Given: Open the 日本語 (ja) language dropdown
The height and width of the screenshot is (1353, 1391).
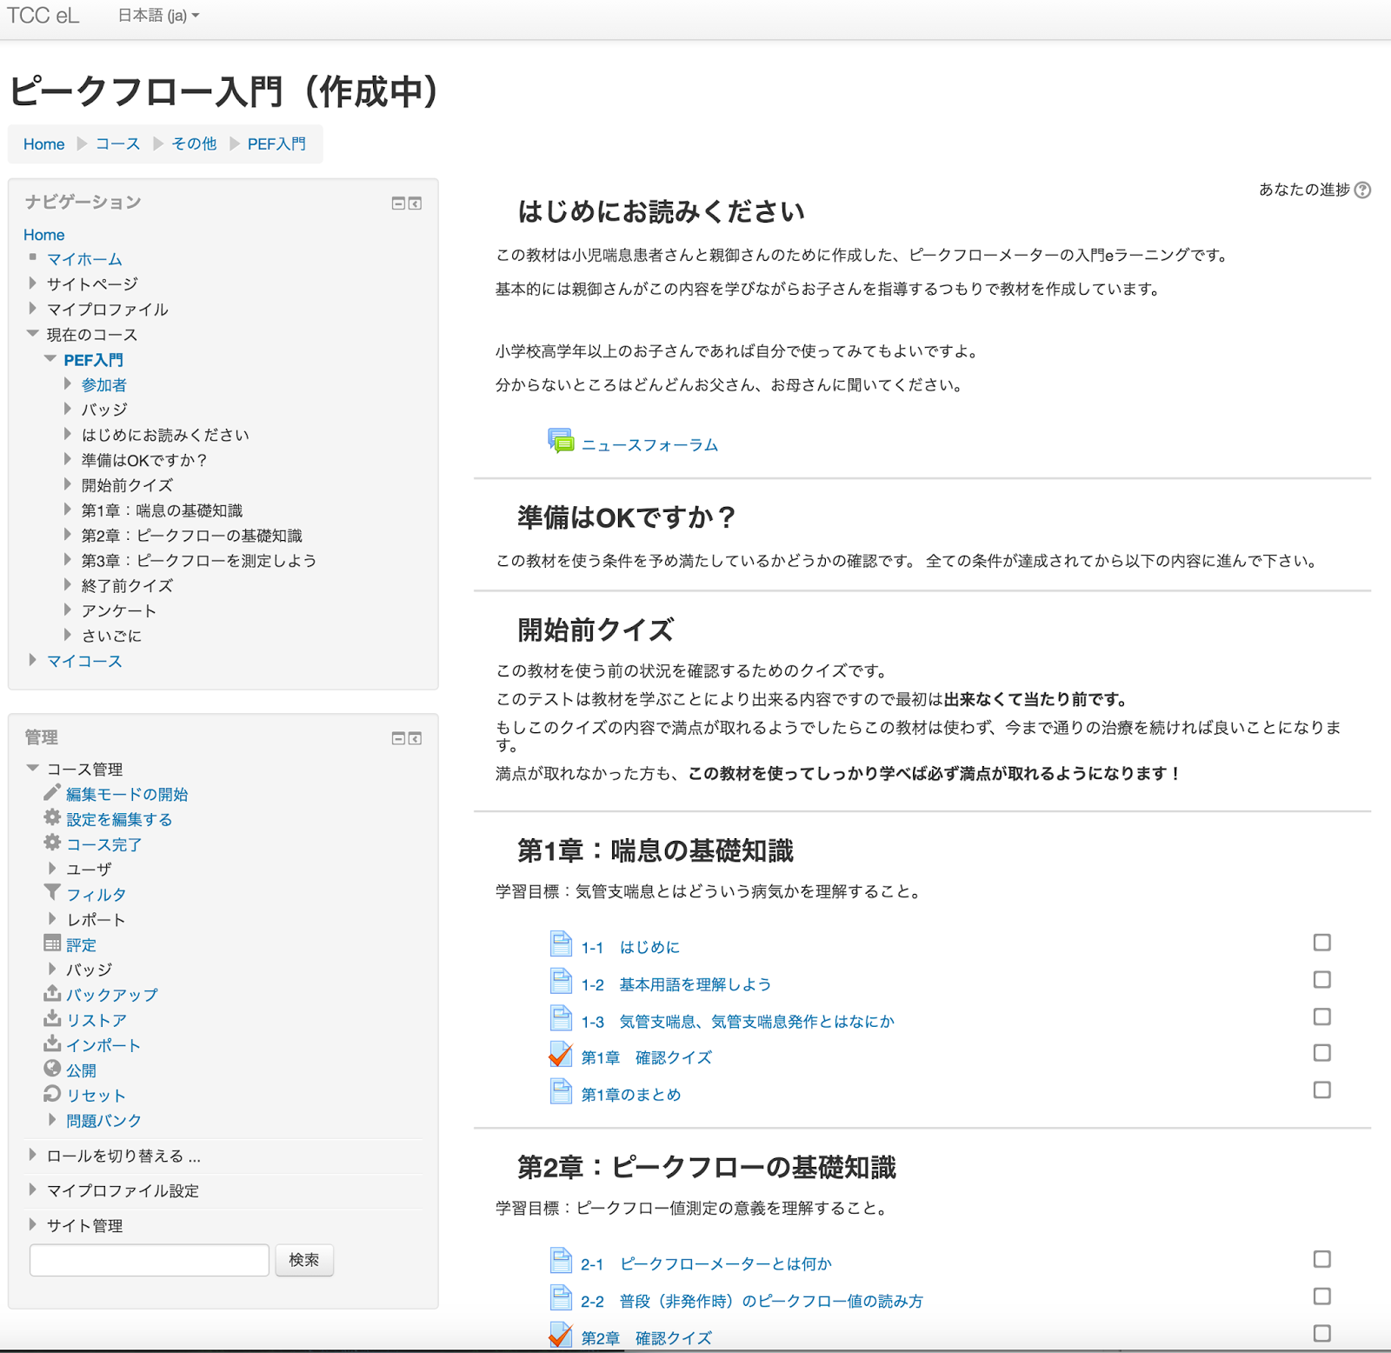Looking at the screenshot, I should (159, 16).
